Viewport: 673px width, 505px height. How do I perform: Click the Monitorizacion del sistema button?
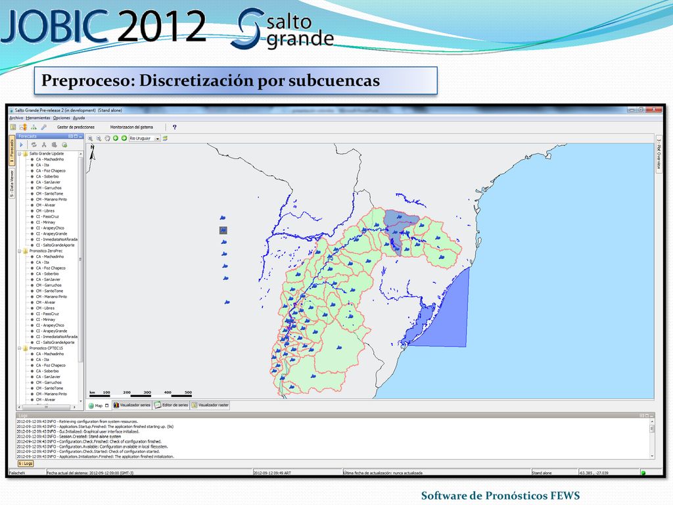[x=131, y=127]
